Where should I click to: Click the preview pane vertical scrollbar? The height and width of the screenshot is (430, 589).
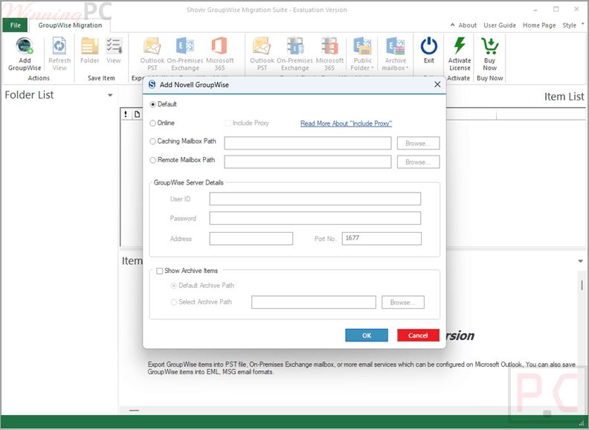coord(582,286)
